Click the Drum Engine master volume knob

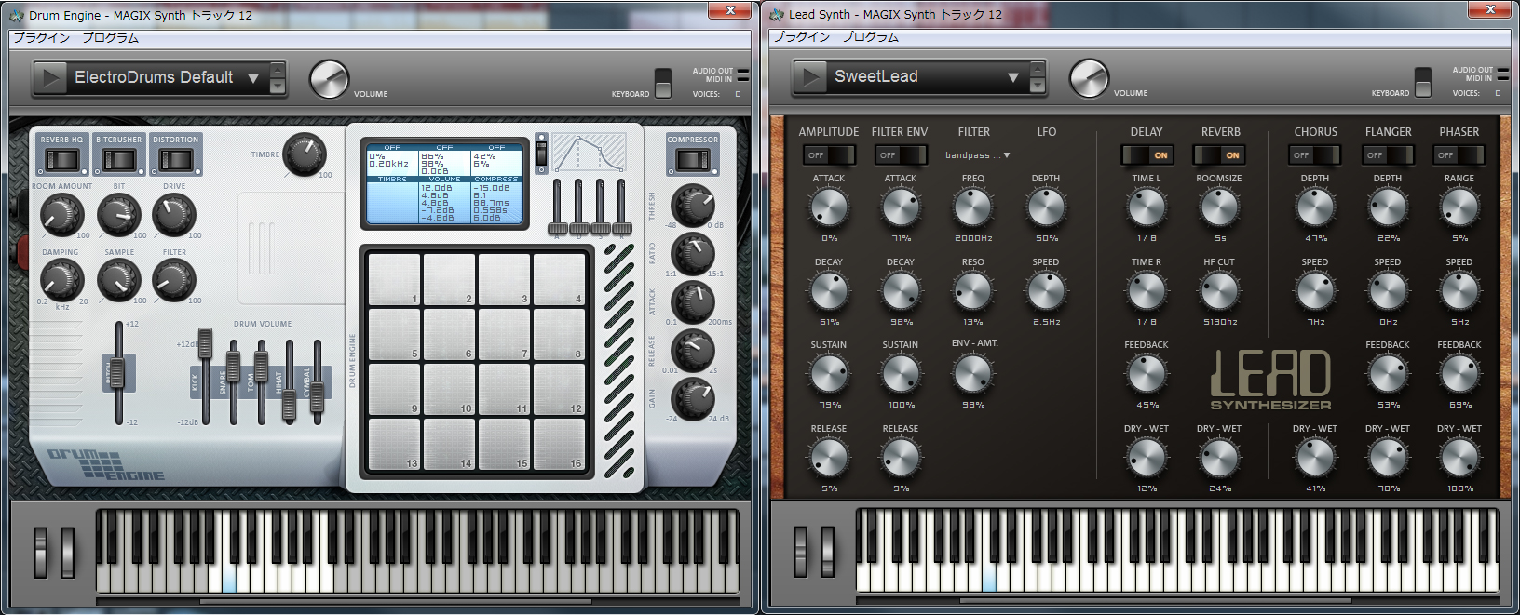tap(329, 80)
